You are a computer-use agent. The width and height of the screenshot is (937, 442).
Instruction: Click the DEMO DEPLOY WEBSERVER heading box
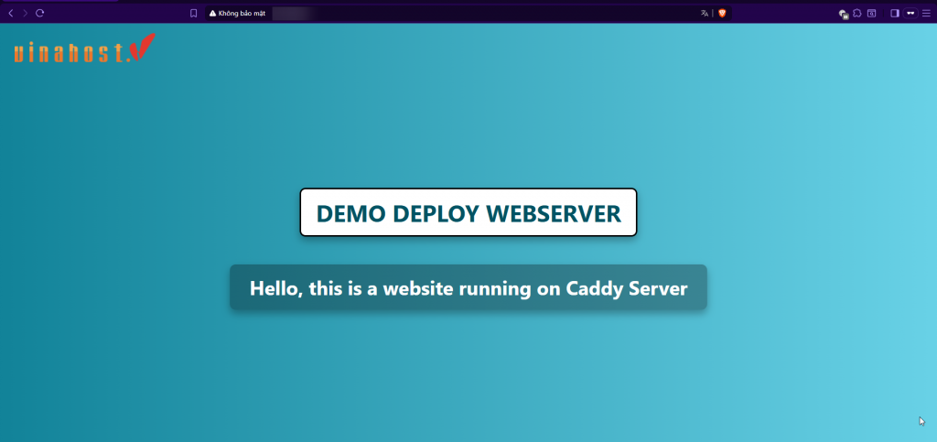point(468,213)
